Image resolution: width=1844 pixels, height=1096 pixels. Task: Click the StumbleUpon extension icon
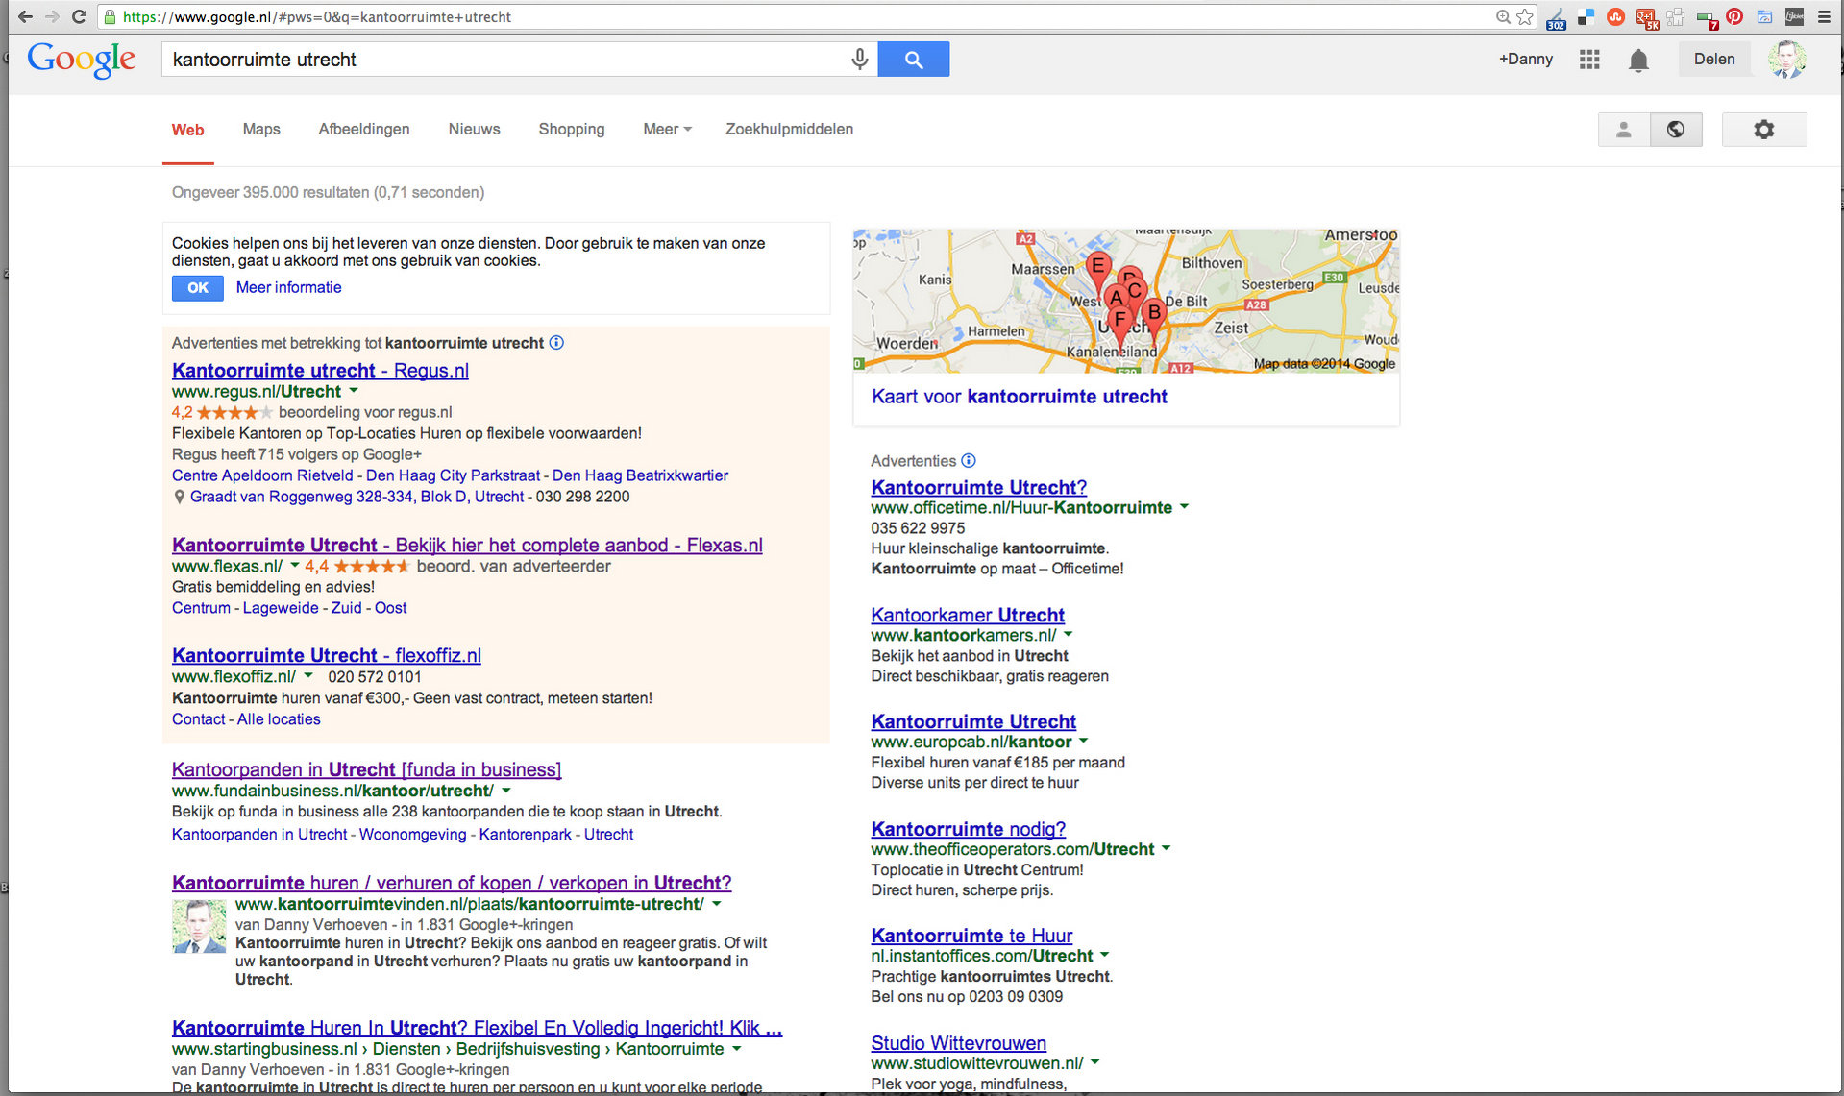[x=1616, y=16]
